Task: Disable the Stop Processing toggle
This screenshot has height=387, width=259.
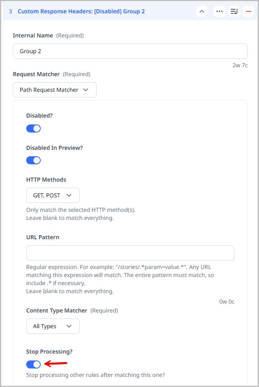Action: click(x=33, y=364)
